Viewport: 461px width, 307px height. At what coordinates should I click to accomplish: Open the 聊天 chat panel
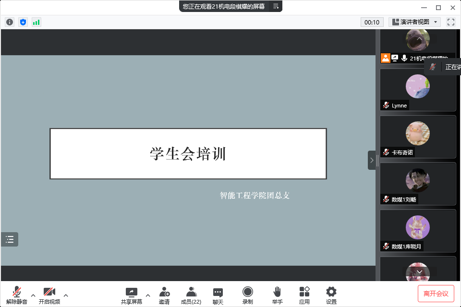tap(218, 295)
